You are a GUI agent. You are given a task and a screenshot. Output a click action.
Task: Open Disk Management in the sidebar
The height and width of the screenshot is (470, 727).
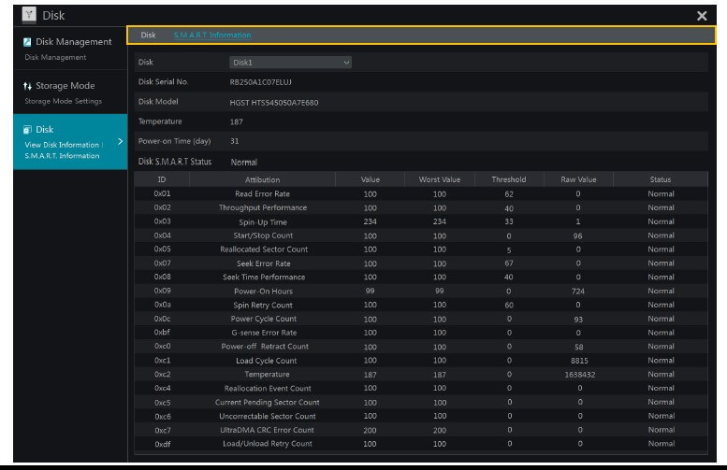tap(74, 42)
